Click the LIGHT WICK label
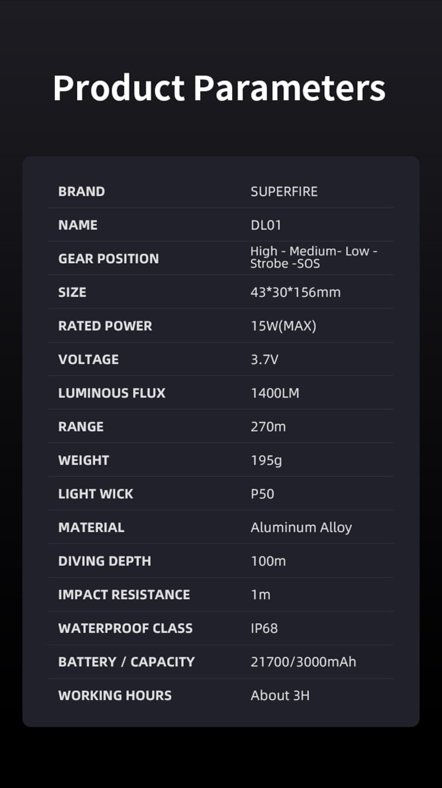The height and width of the screenshot is (788, 442). coord(96,494)
